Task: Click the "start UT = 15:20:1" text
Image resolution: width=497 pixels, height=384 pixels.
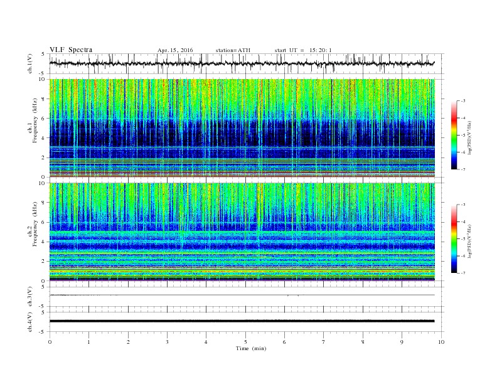Action: (x=303, y=50)
